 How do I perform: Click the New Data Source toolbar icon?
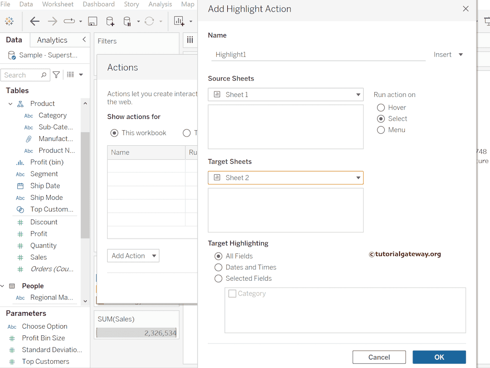[x=110, y=21]
